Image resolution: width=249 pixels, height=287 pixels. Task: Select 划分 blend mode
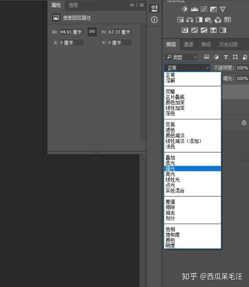193,218
